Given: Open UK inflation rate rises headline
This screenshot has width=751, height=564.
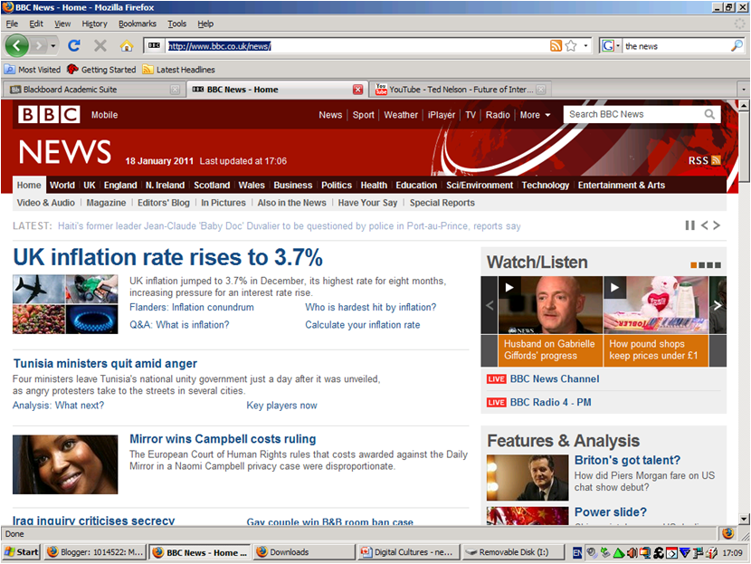Looking at the screenshot, I should (167, 257).
